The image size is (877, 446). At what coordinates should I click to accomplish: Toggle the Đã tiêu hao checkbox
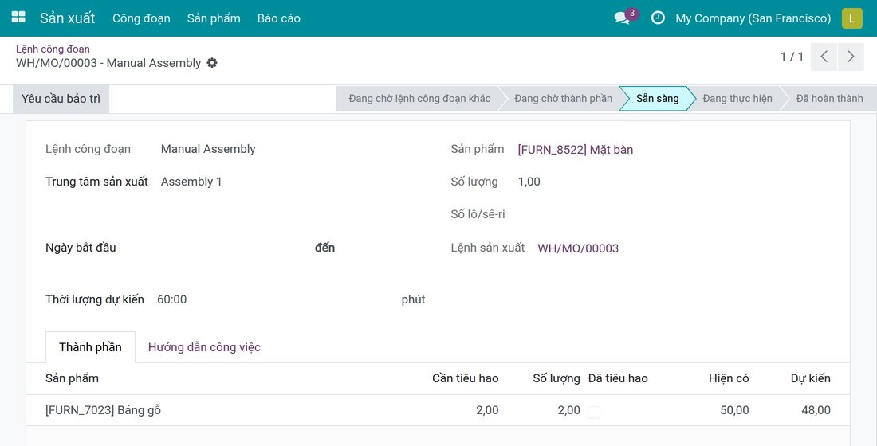pyautogui.click(x=594, y=412)
